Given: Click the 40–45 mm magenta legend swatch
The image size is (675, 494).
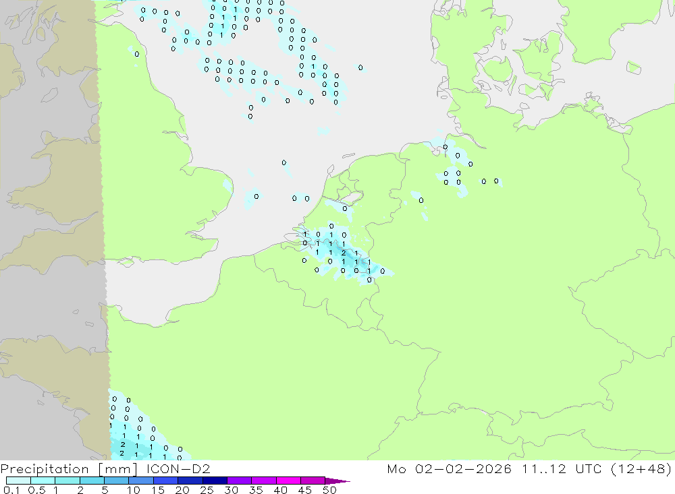Looking at the screenshot, I should tap(288, 481).
